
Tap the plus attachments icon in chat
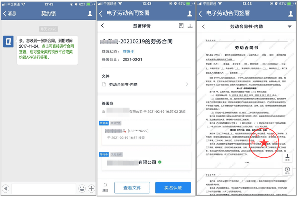[x=91, y=188]
